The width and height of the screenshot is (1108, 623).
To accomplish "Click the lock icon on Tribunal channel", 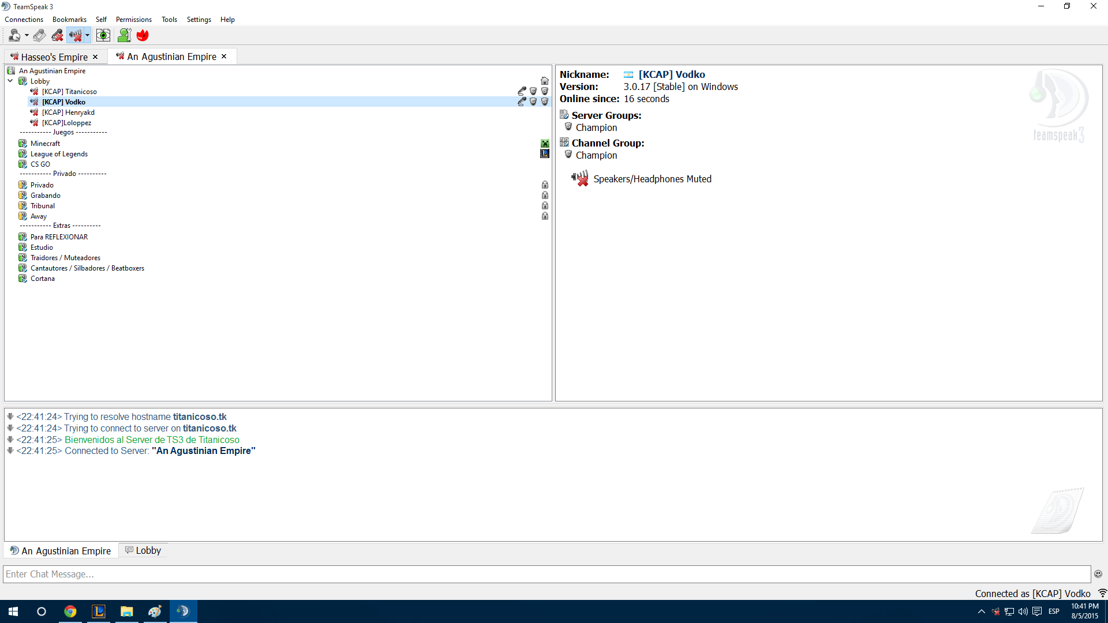I will coord(545,206).
